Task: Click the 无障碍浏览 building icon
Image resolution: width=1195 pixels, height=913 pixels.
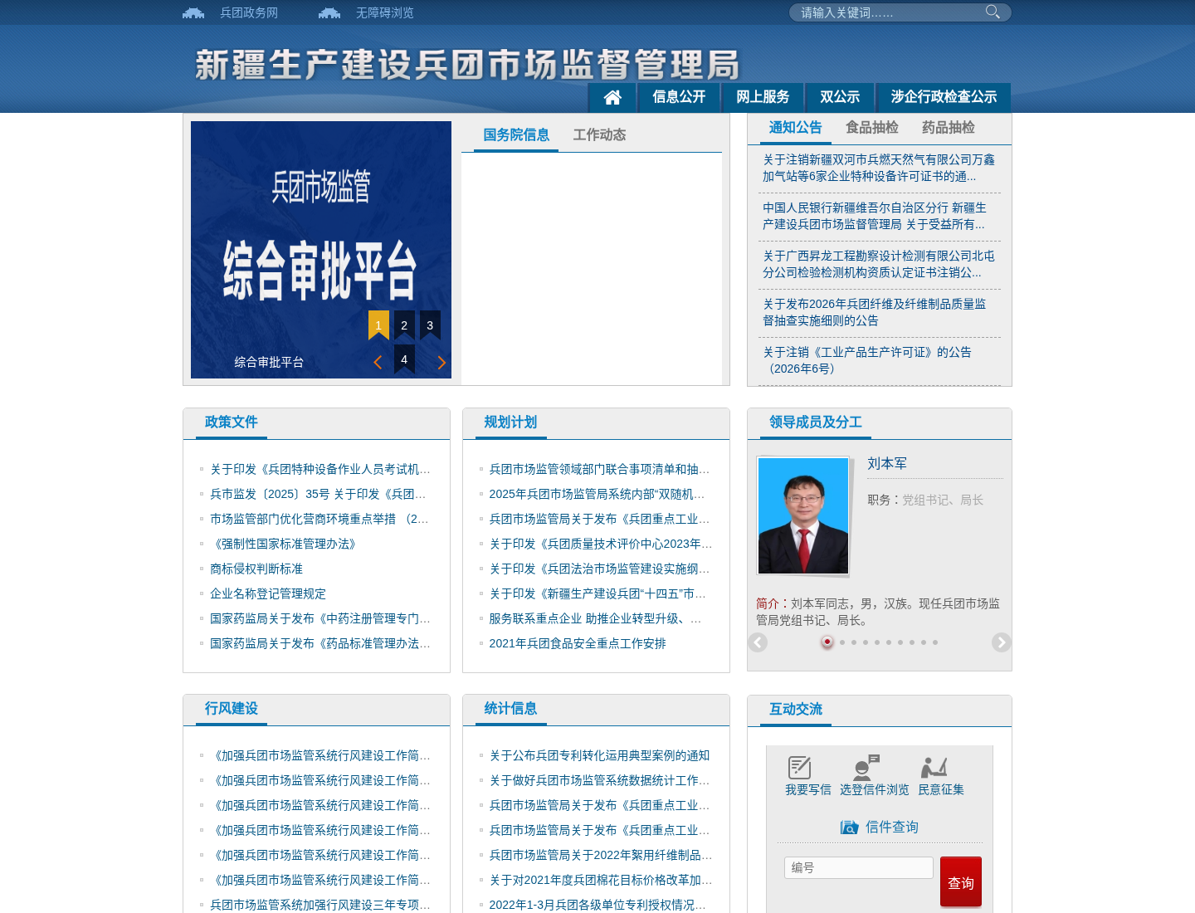Action: pyautogui.click(x=329, y=12)
